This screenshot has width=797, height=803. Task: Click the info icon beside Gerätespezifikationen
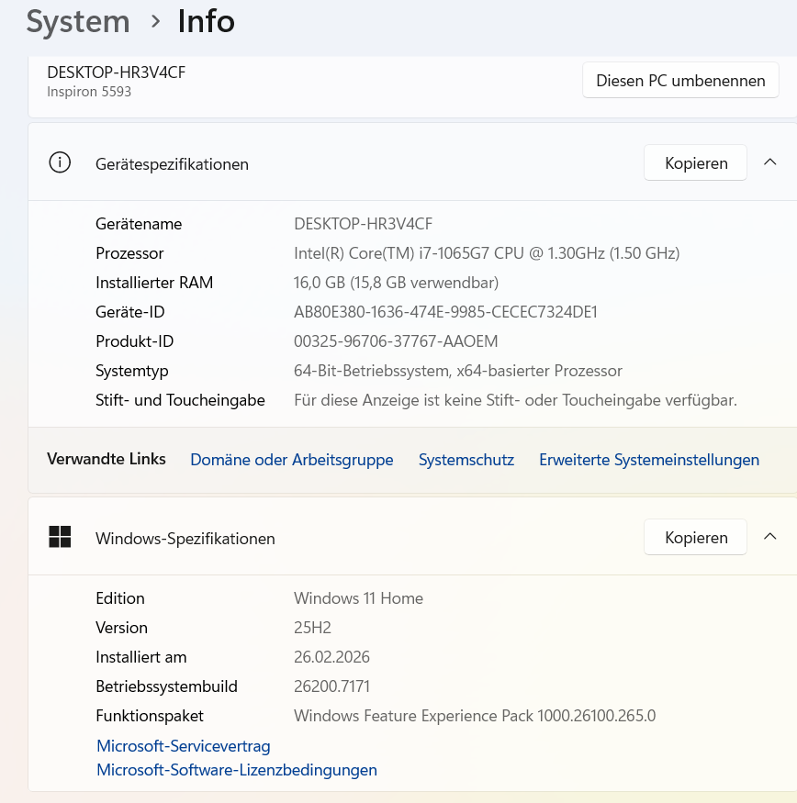[x=60, y=162]
